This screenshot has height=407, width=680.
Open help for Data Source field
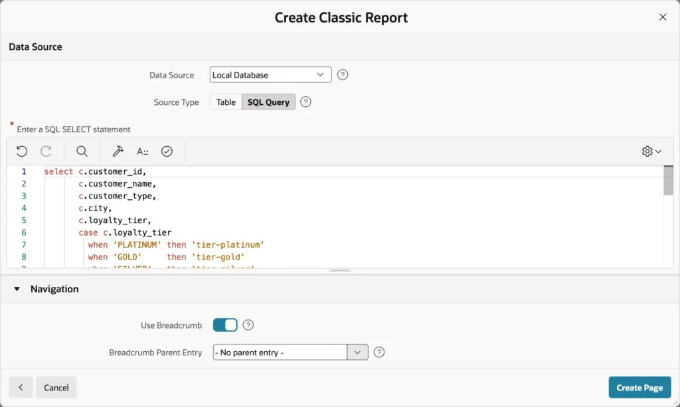(x=343, y=75)
